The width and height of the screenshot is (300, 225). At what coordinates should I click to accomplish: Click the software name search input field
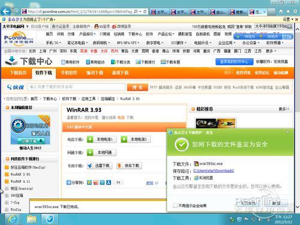76,87
